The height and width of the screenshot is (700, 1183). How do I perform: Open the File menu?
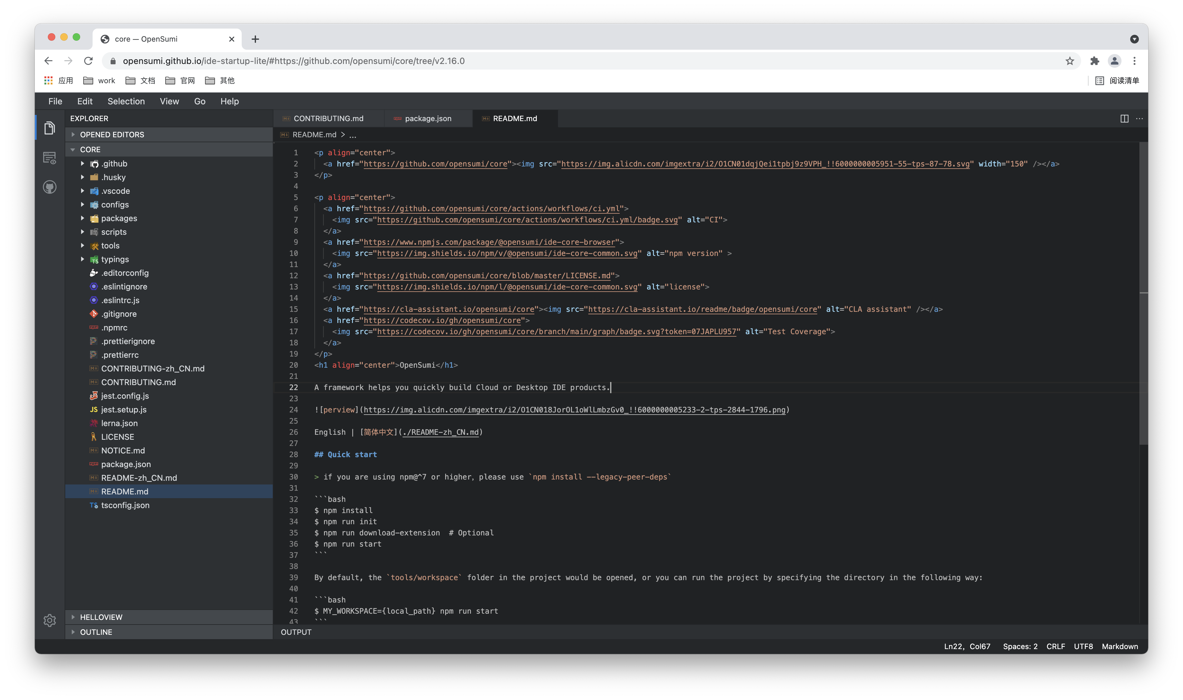tap(55, 102)
